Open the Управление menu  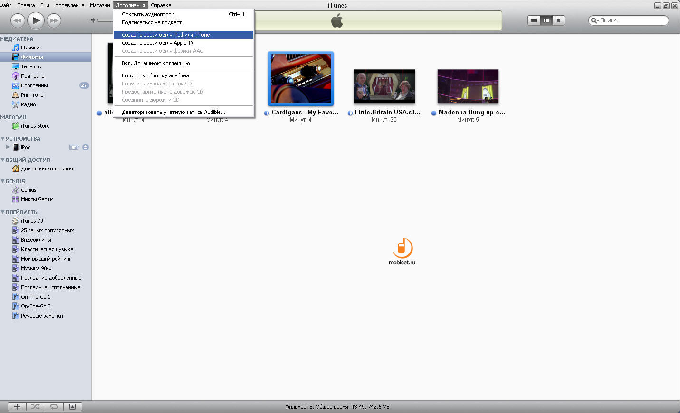[x=70, y=5]
